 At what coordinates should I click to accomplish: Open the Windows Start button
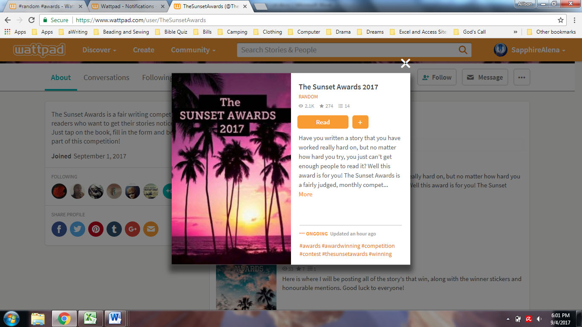click(x=11, y=318)
